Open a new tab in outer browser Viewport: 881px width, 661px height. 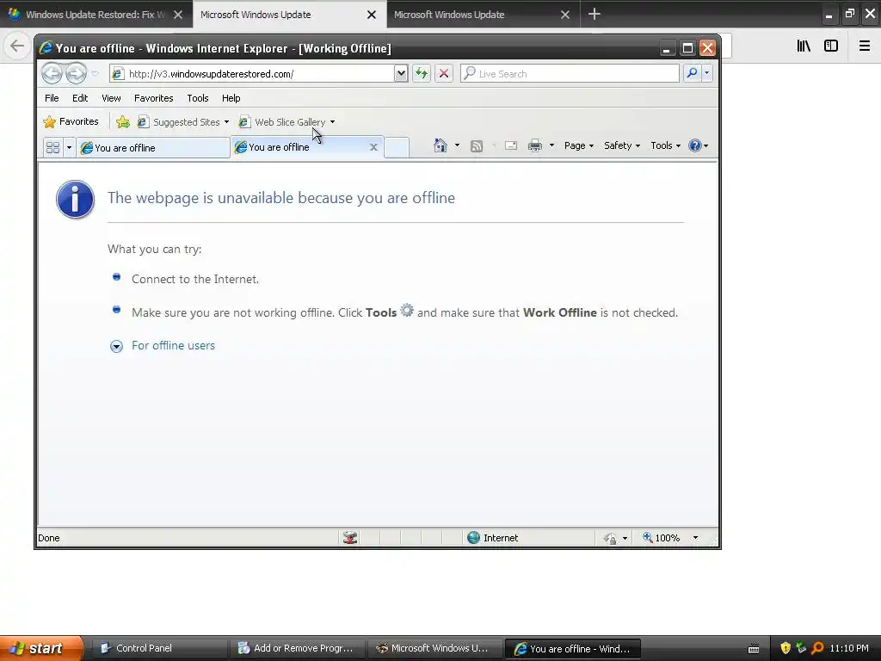(x=595, y=14)
